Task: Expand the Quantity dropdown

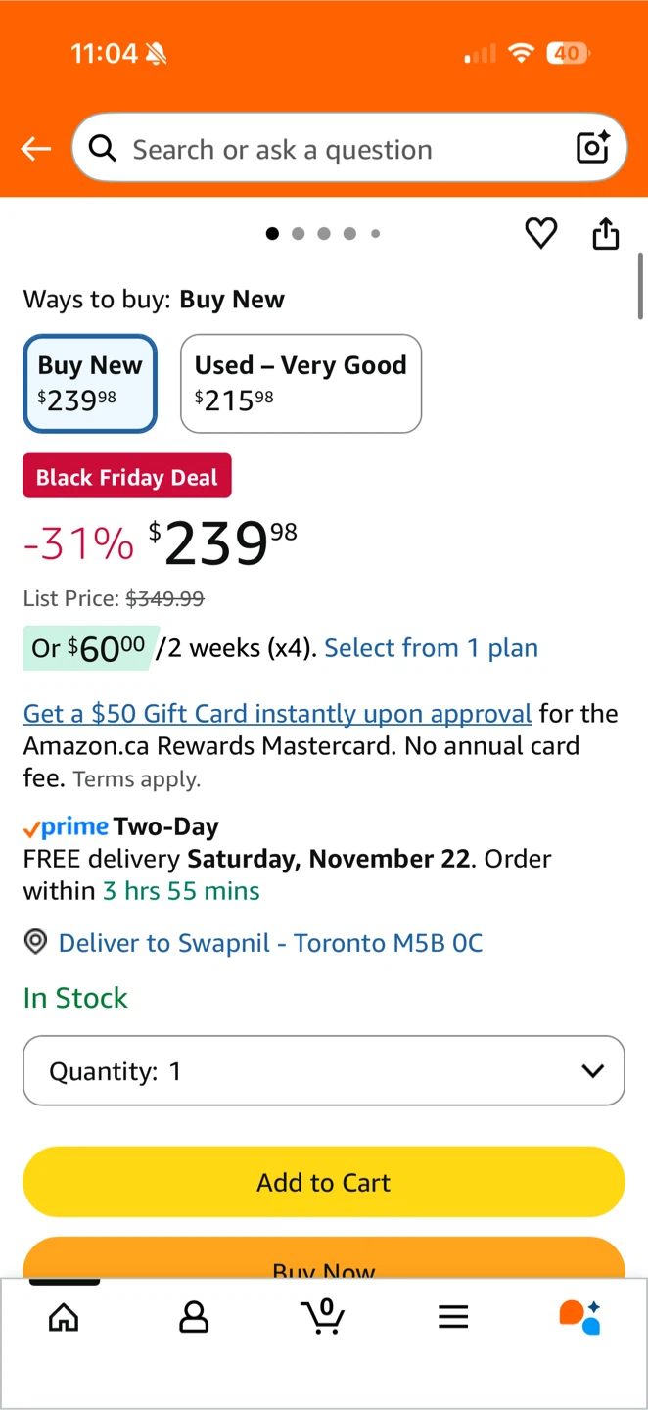Action: [x=324, y=1070]
